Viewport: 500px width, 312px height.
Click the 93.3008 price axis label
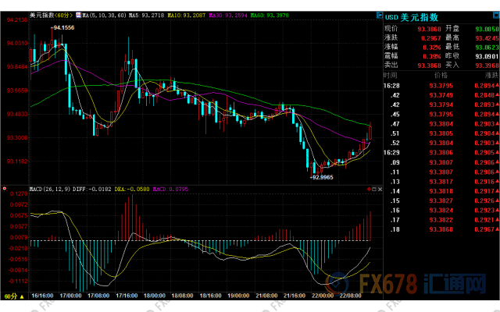coord(17,138)
